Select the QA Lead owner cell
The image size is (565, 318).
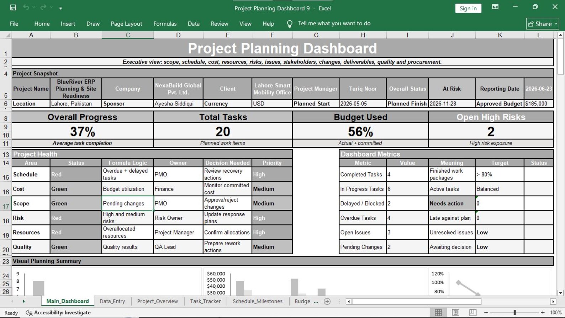178,247
